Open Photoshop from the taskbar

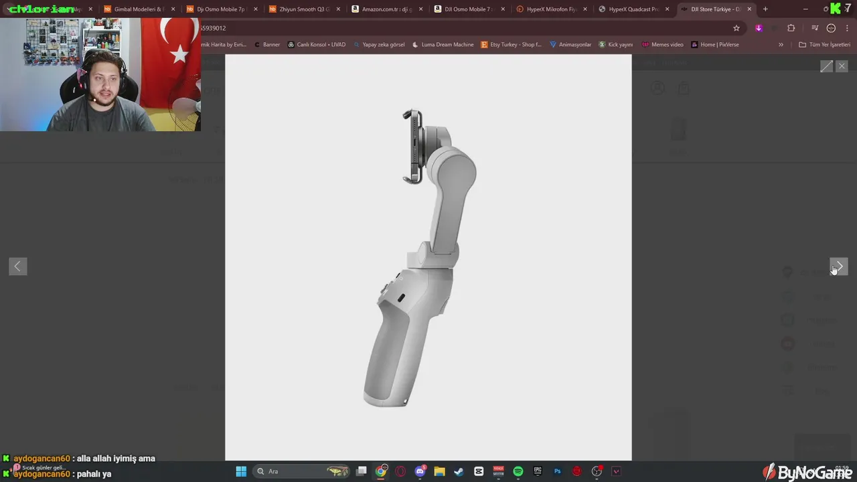[557, 471]
